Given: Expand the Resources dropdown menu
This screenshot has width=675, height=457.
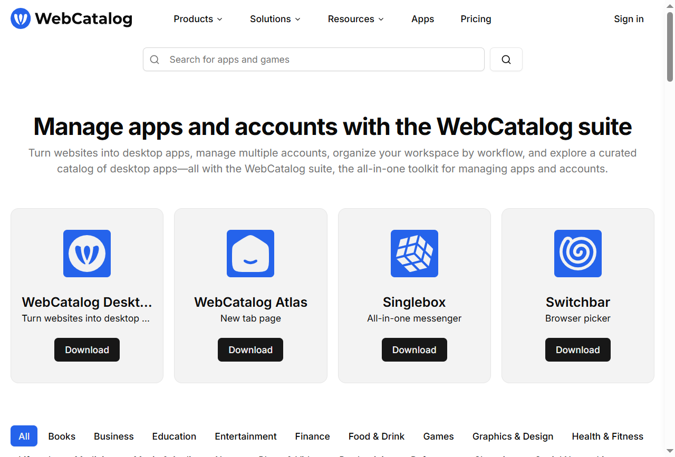Looking at the screenshot, I should coord(355,19).
